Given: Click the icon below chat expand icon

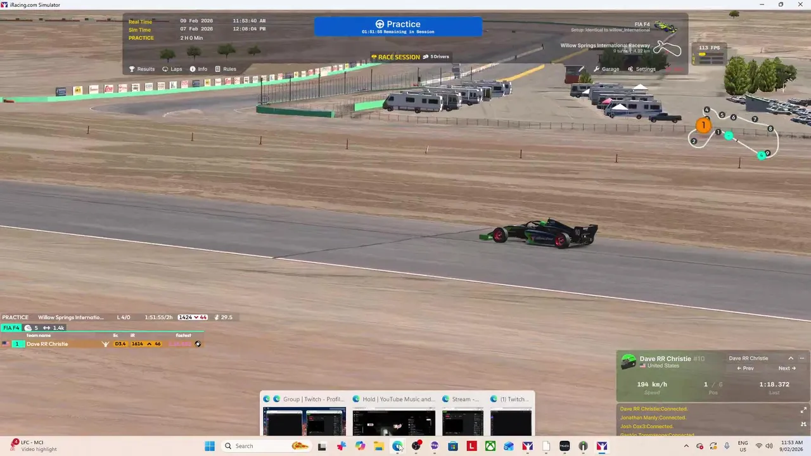Looking at the screenshot, I should coord(803,424).
